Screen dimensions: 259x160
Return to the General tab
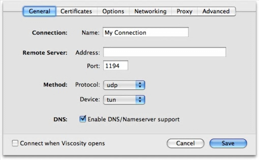[39, 11]
